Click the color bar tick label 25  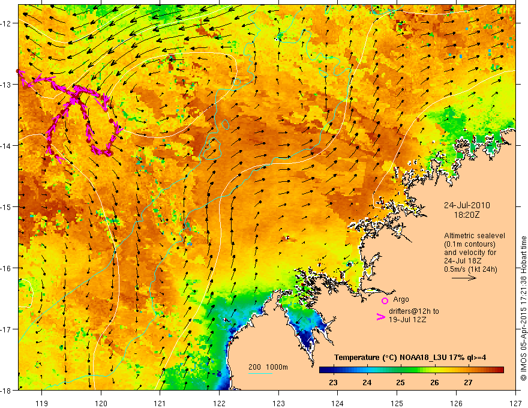[400, 382]
